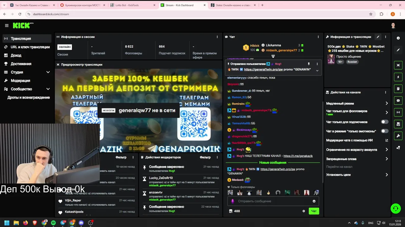Open the session info three-dot menu

[217, 37]
